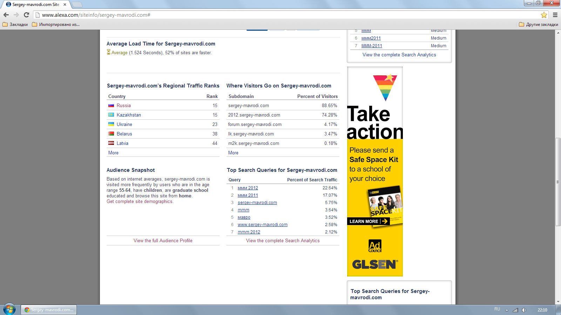The image size is (561, 315).
Task: Click More under Where Visitors Go
Action: click(233, 153)
